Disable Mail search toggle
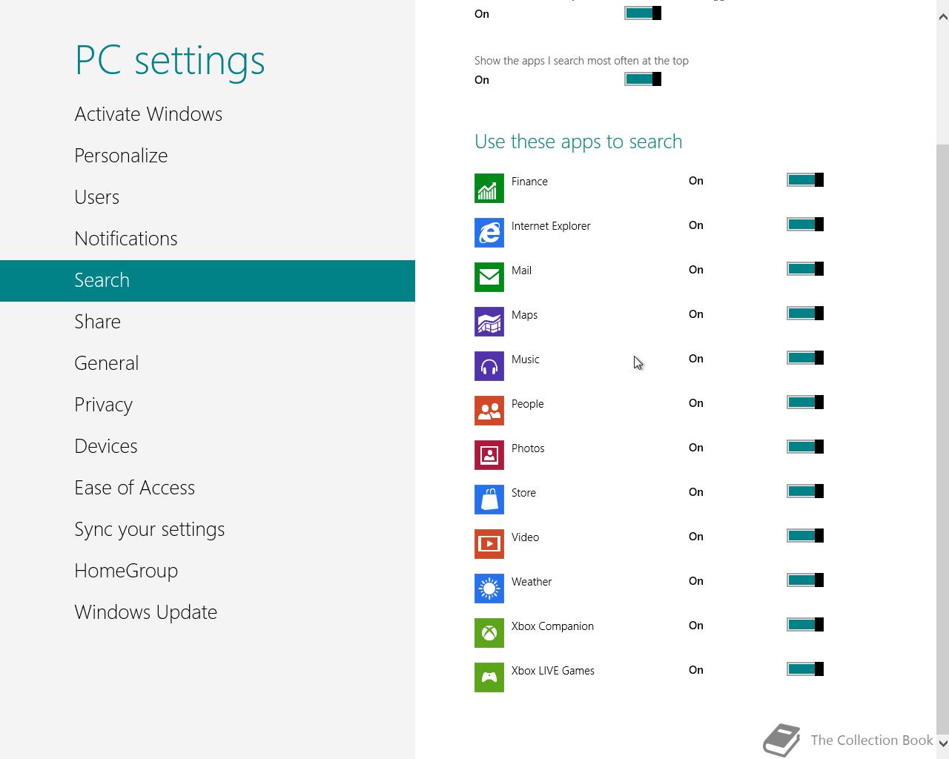Image resolution: width=949 pixels, height=759 pixels. (805, 269)
